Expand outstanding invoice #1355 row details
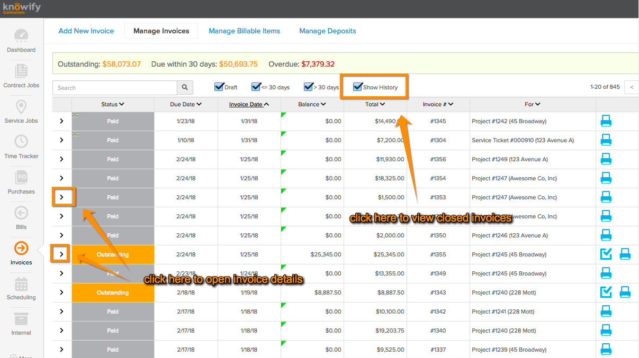The width and height of the screenshot is (639, 358). pyautogui.click(x=62, y=254)
